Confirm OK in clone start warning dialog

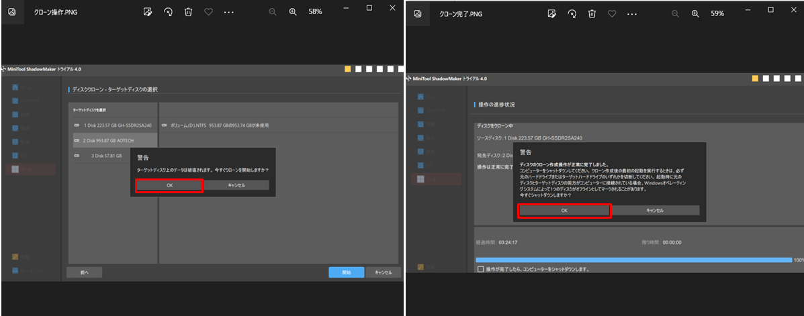170,185
